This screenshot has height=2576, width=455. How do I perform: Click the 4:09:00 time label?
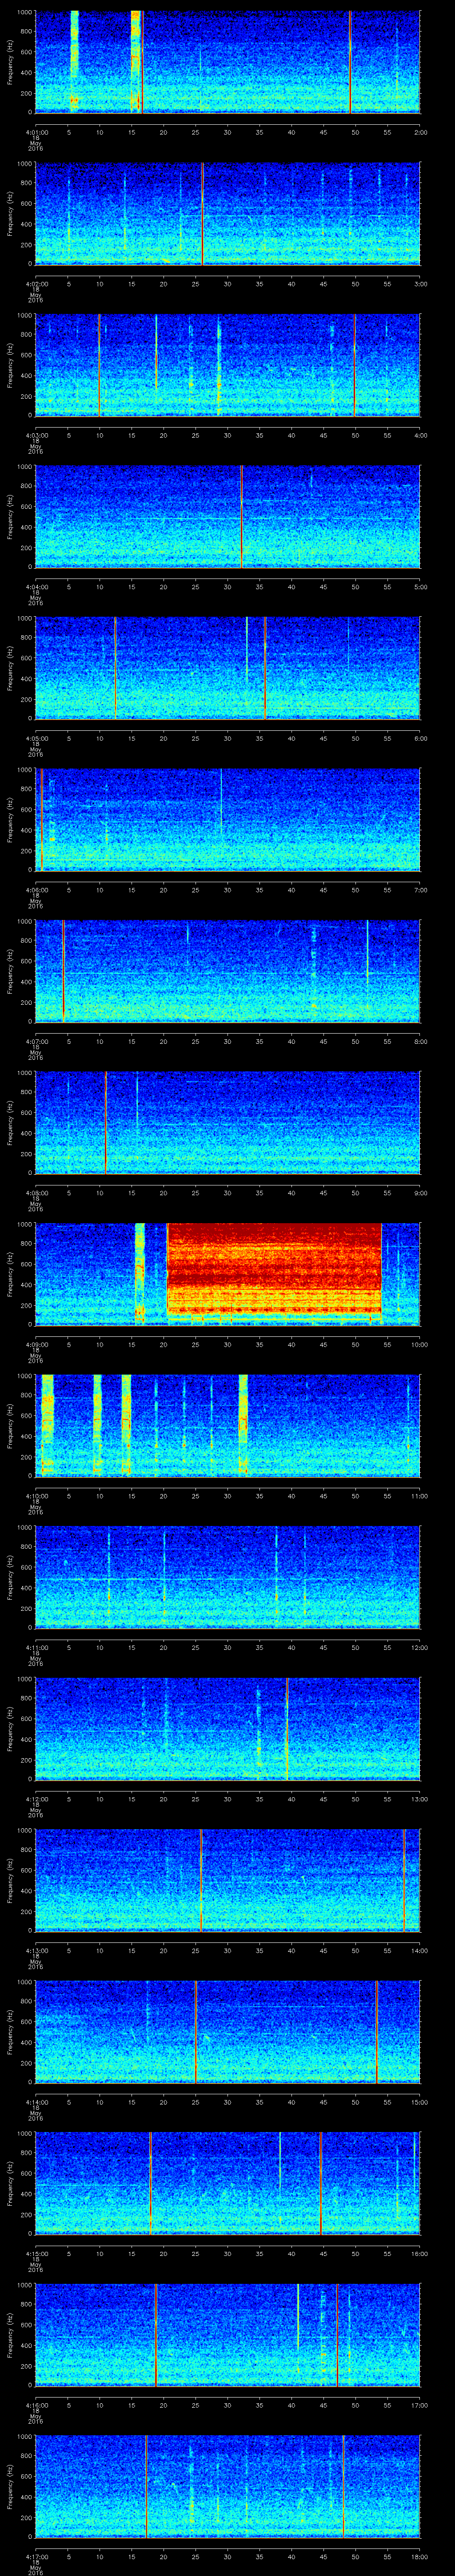(36, 1344)
